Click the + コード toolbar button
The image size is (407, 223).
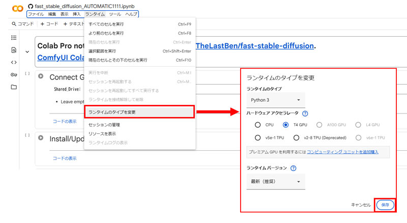click(49, 24)
